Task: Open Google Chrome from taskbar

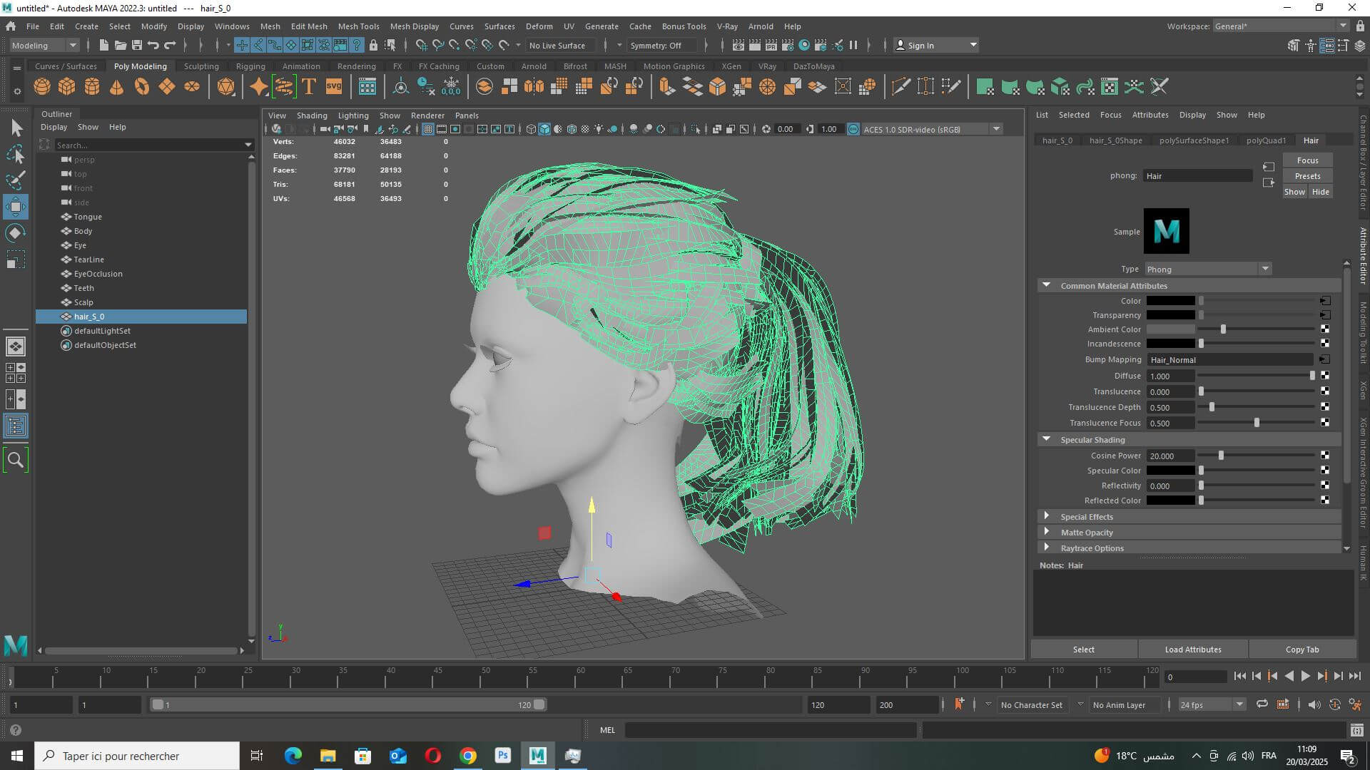Action: (x=468, y=756)
